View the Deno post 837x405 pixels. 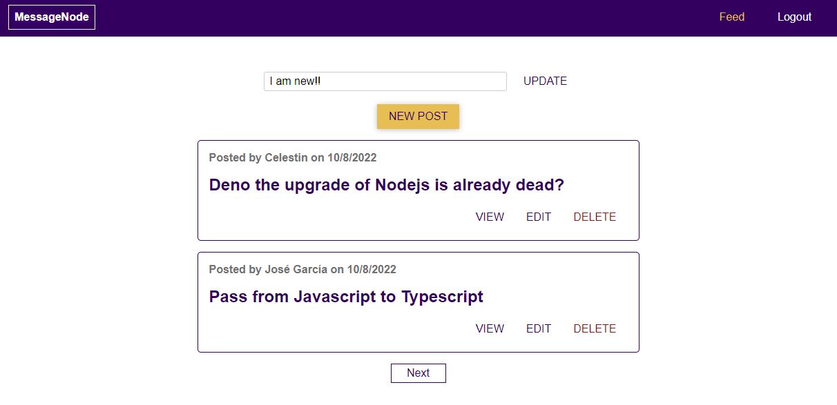tap(490, 217)
